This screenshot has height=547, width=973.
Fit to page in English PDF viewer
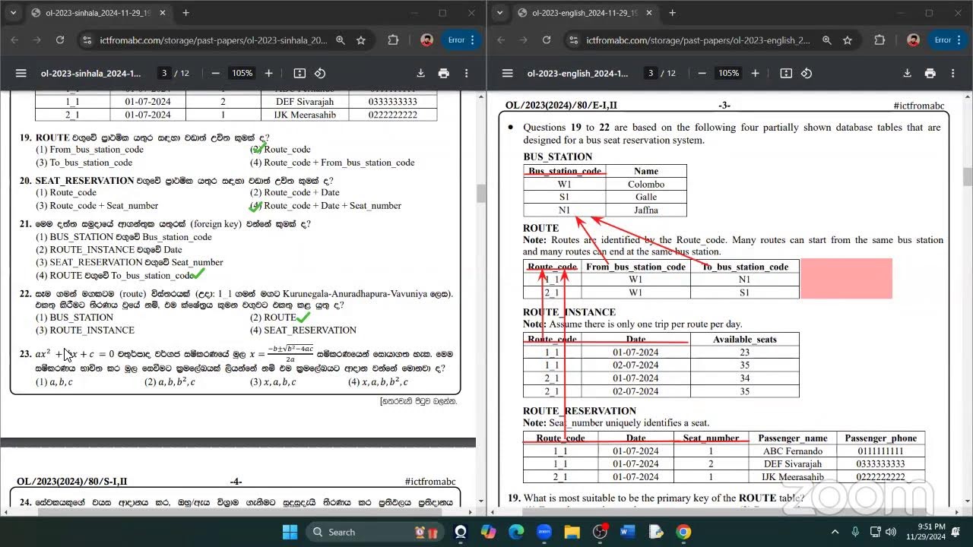[x=786, y=73]
